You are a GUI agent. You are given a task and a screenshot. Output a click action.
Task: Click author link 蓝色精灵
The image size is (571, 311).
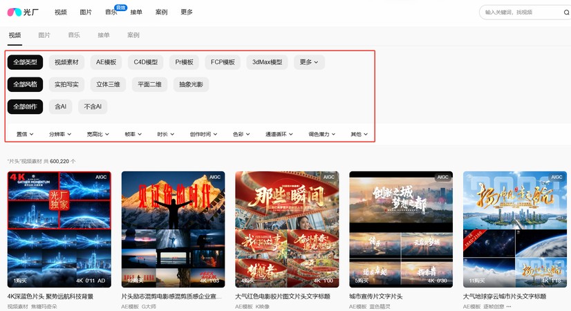pyautogui.click(x=380, y=307)
